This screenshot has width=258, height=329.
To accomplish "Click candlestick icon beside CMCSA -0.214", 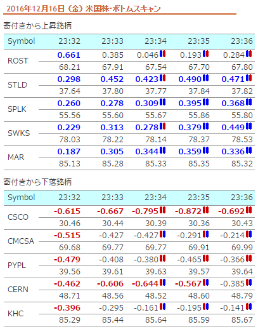I will click(x=248, y=234).
